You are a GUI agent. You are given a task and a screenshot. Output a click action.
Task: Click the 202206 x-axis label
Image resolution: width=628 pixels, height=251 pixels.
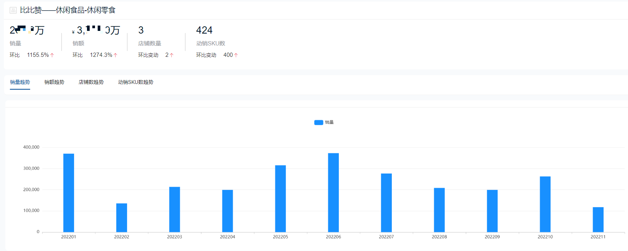coord(333,237)
